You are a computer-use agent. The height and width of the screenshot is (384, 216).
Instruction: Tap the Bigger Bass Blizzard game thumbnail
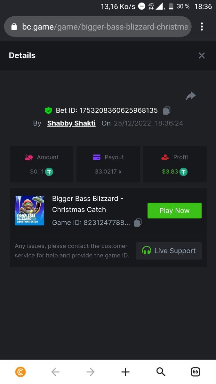click(29, 211)
